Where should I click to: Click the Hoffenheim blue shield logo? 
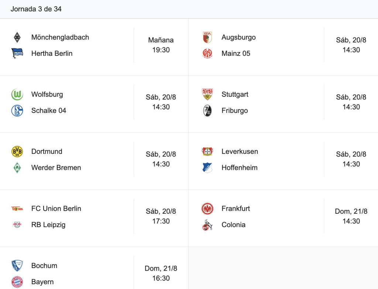point(207,168)
